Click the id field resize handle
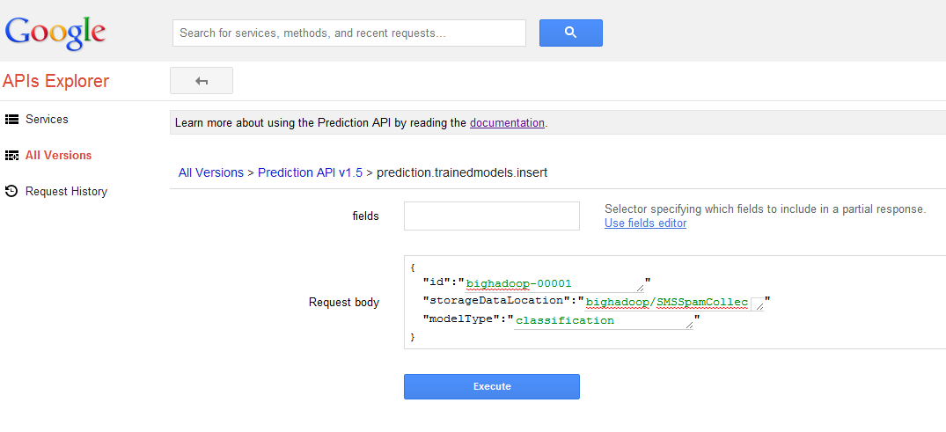Image resolution: width=946 pixels, height=432 pixels. point(640,286)
